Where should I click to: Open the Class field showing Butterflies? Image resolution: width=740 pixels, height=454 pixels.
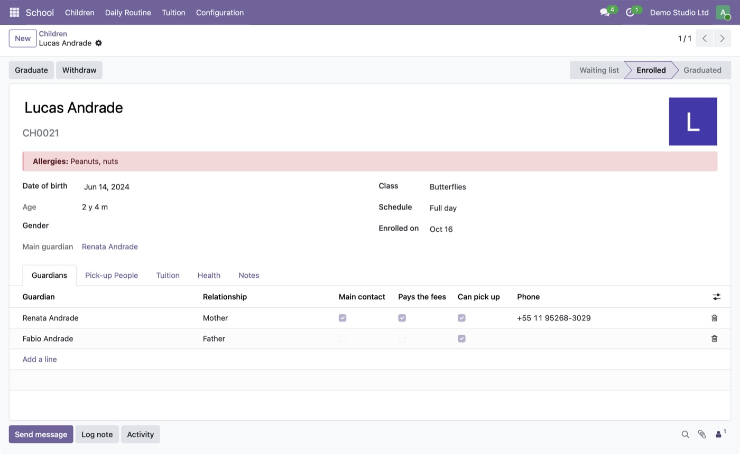(x=573, y=187)
